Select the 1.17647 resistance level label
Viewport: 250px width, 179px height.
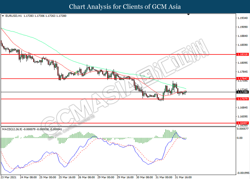pos(242,79)
